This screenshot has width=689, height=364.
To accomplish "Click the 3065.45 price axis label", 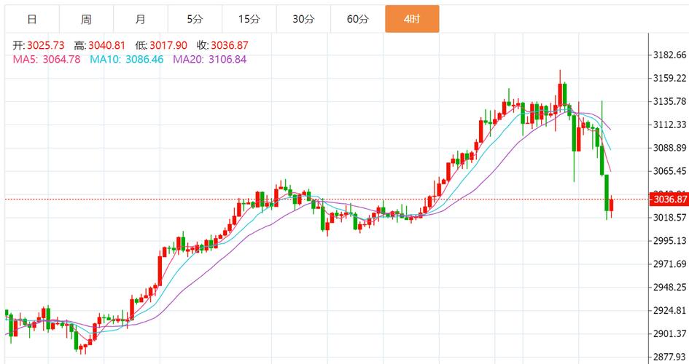I will [669, 171].
